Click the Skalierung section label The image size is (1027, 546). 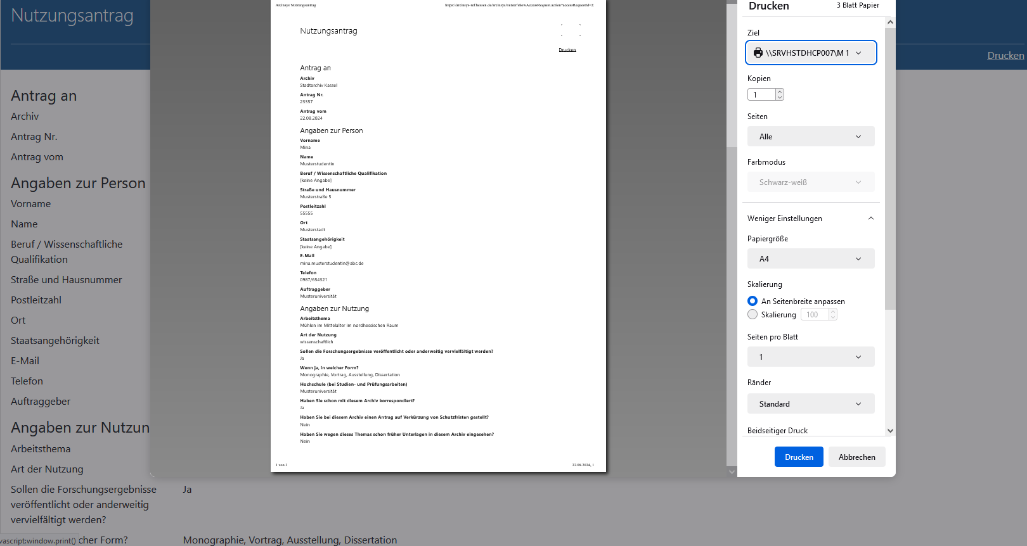pos(765,284)
